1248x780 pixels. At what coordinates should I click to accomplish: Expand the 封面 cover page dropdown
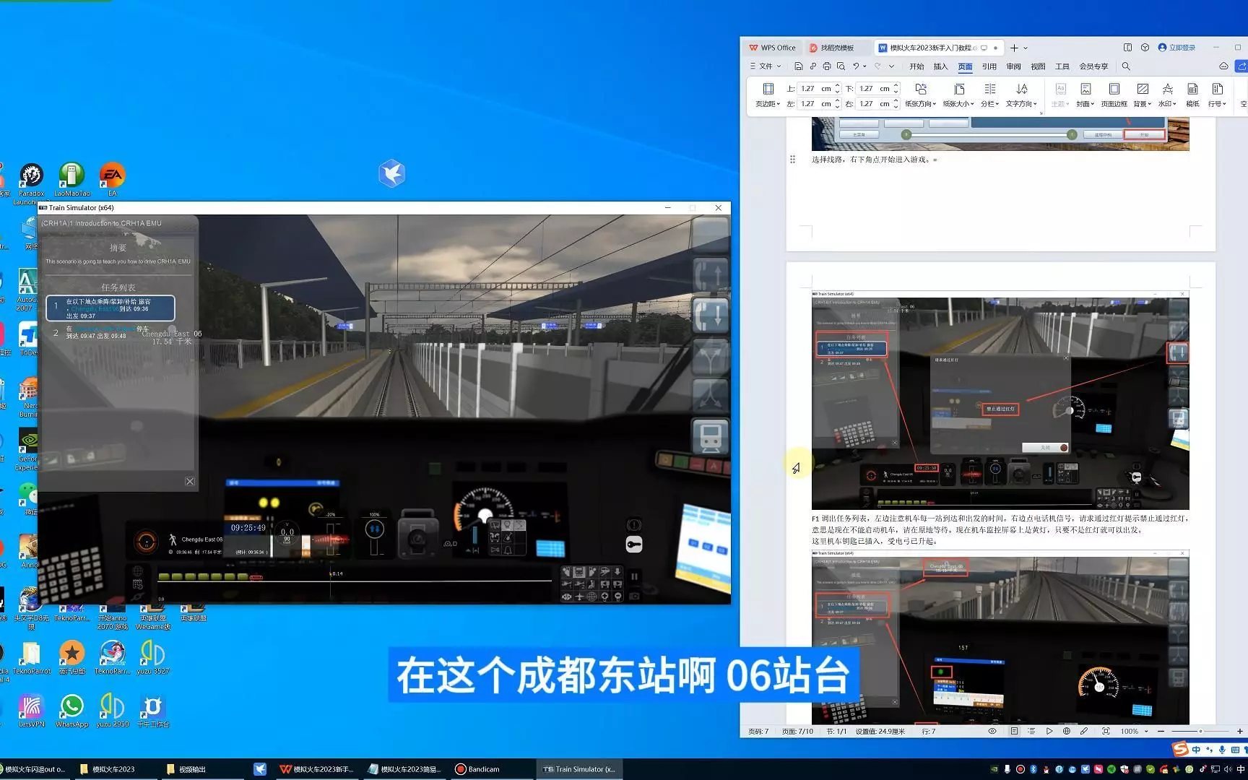point(1085,104)
